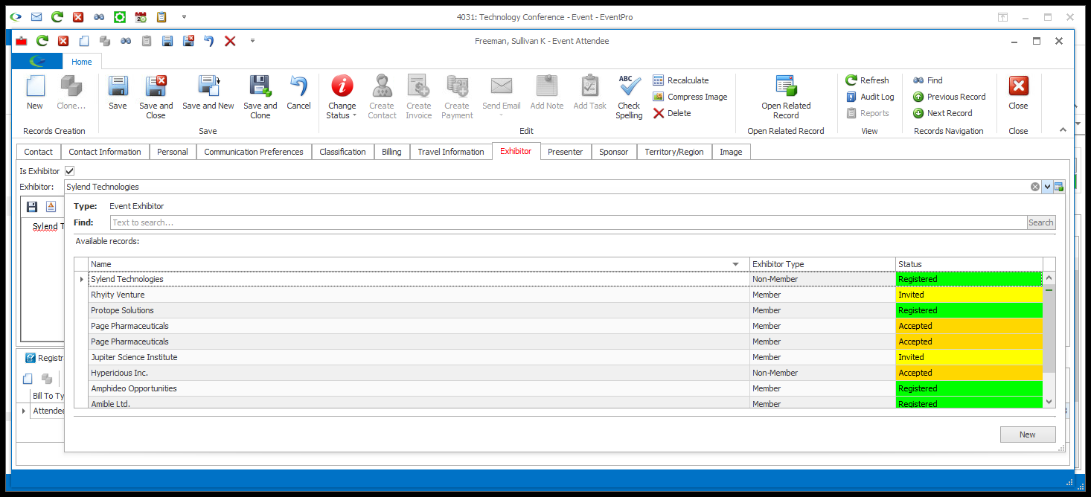Uncheck the Is Exhibitor checkbox

70,171
